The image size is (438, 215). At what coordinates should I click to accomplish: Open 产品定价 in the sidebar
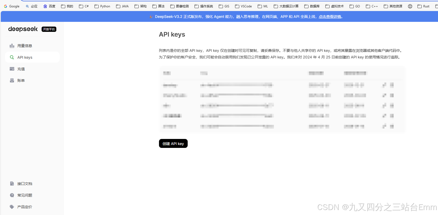32,207
